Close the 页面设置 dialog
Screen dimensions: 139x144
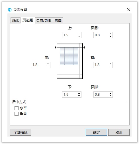tap(129, 10)
